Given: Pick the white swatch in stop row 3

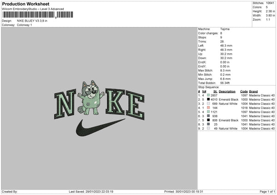Looking at the screenshot, I should click(209, 103).
